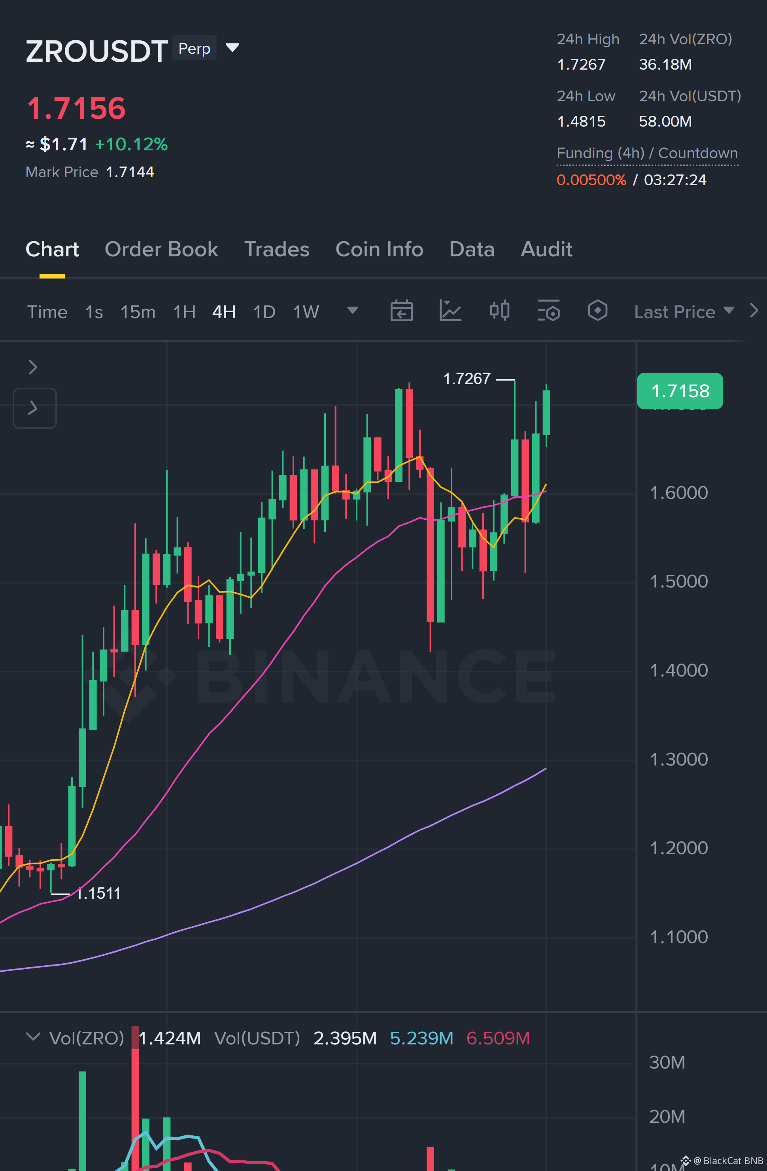Open the Coin Info tab

point(379,250)
